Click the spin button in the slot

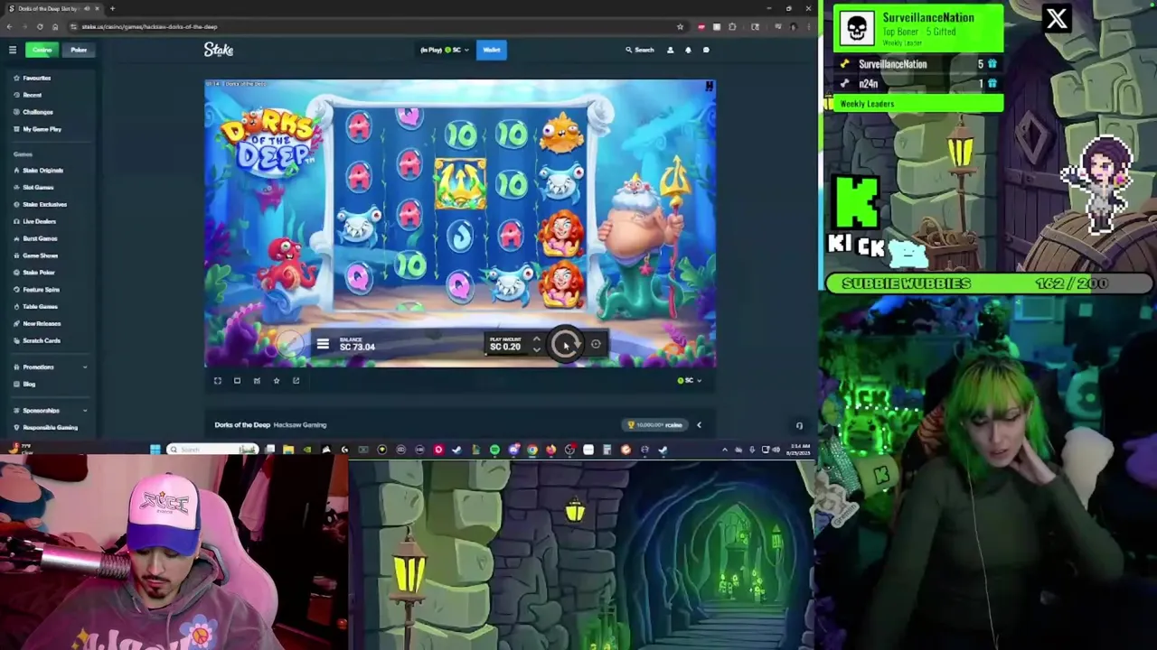click(x=566, y=344)
